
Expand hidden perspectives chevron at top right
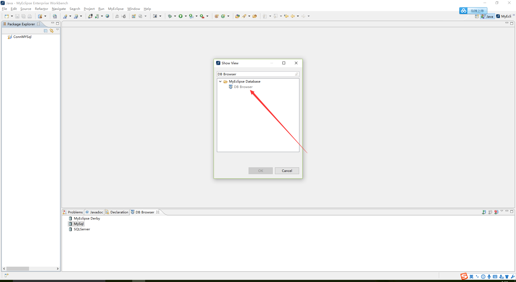[x=514, y=15]
